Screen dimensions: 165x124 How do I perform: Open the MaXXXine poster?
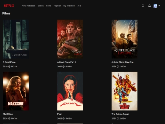[x=16, y=91]
